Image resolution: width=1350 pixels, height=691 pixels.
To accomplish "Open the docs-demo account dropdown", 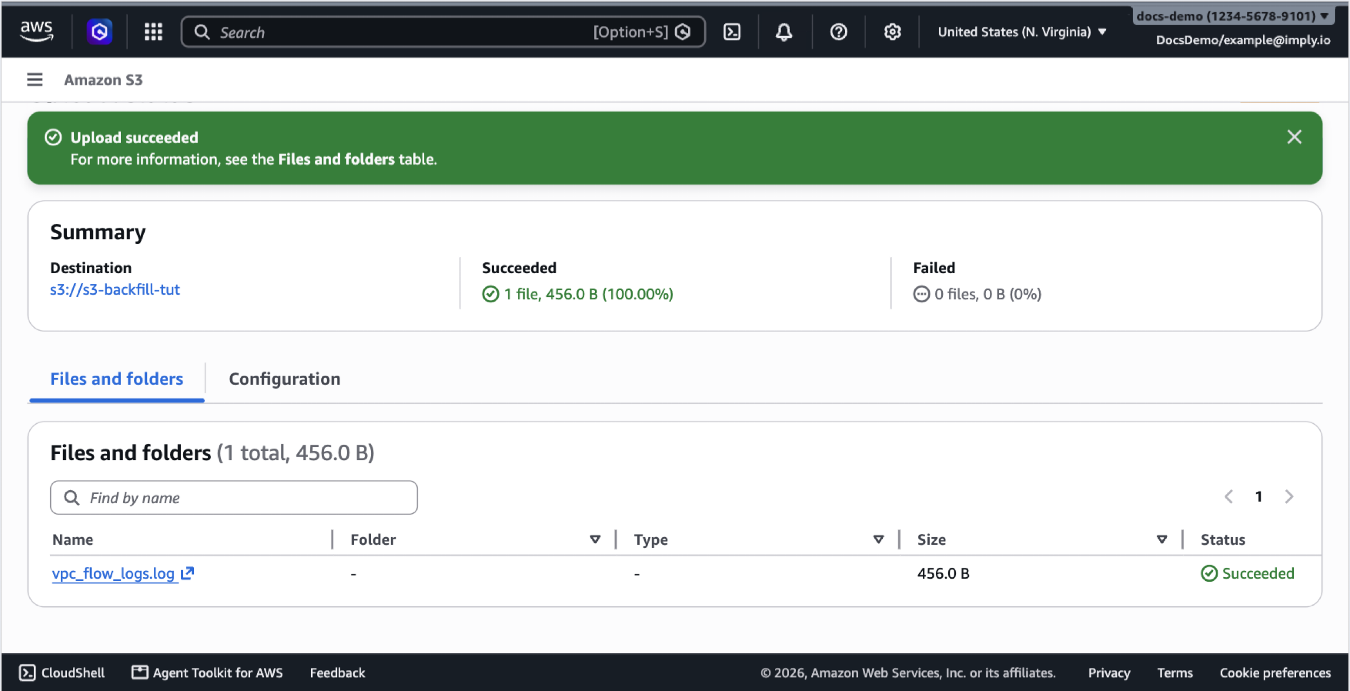I will [1233, 16].
